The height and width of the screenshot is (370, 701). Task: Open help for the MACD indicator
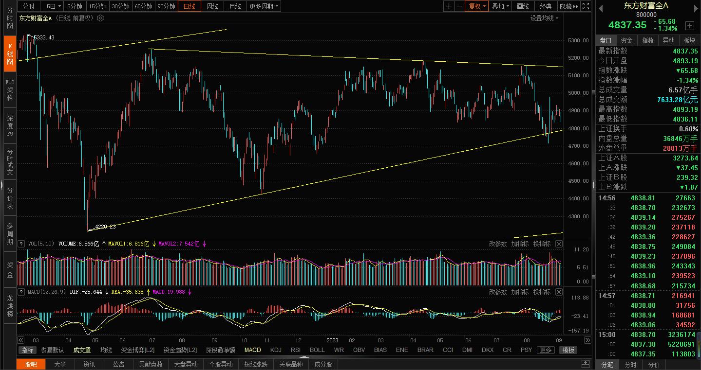click(x=21, y=292)
